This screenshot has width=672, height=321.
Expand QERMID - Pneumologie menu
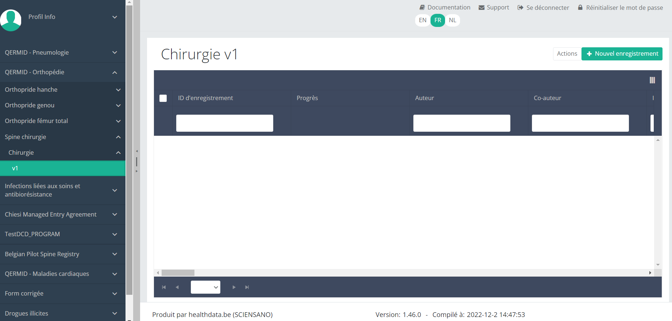coord(62,52)
